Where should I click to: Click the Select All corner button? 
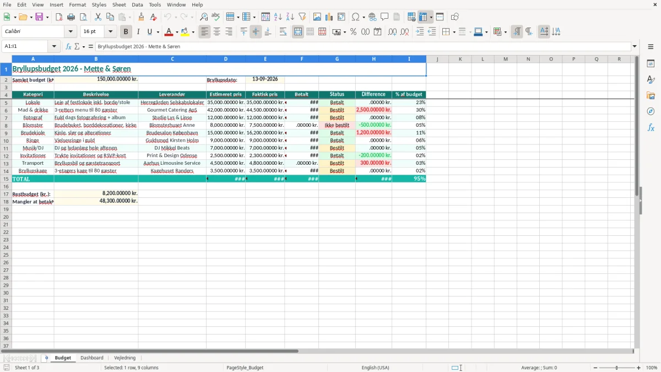[x=6, y=59]
